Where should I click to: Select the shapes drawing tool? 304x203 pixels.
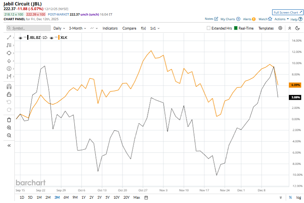[x=9, y=53]
